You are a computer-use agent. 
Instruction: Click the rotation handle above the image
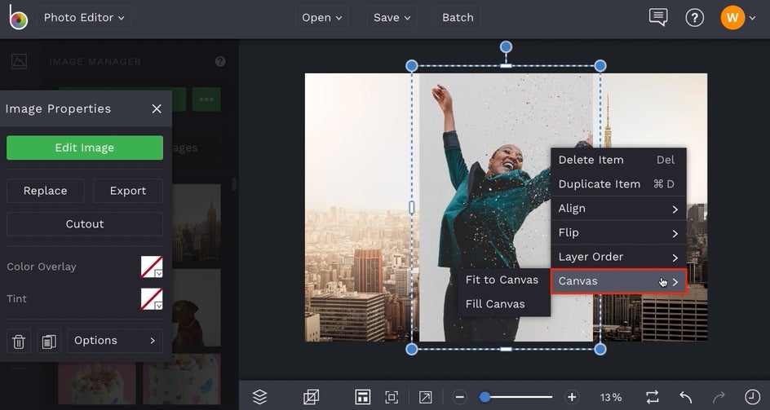point(506,47)
